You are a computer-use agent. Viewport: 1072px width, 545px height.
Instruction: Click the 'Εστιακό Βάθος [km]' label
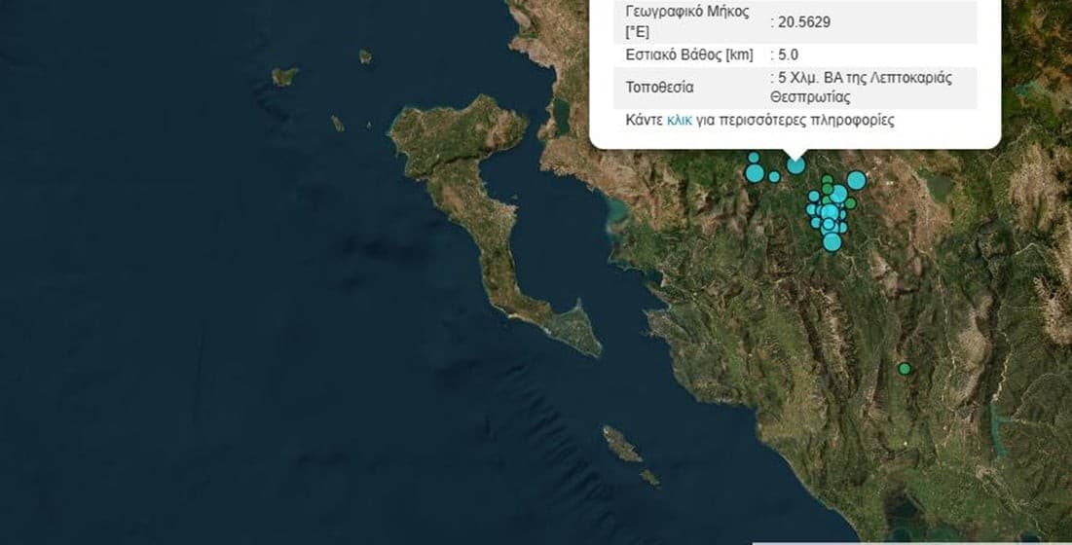pos(689,54)
